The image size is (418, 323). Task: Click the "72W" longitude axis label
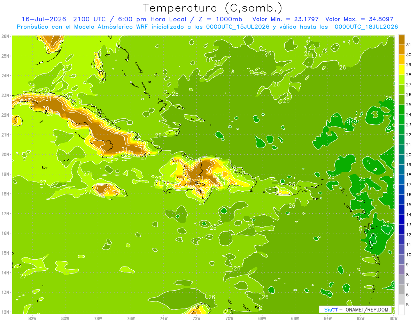pos(196,318)
